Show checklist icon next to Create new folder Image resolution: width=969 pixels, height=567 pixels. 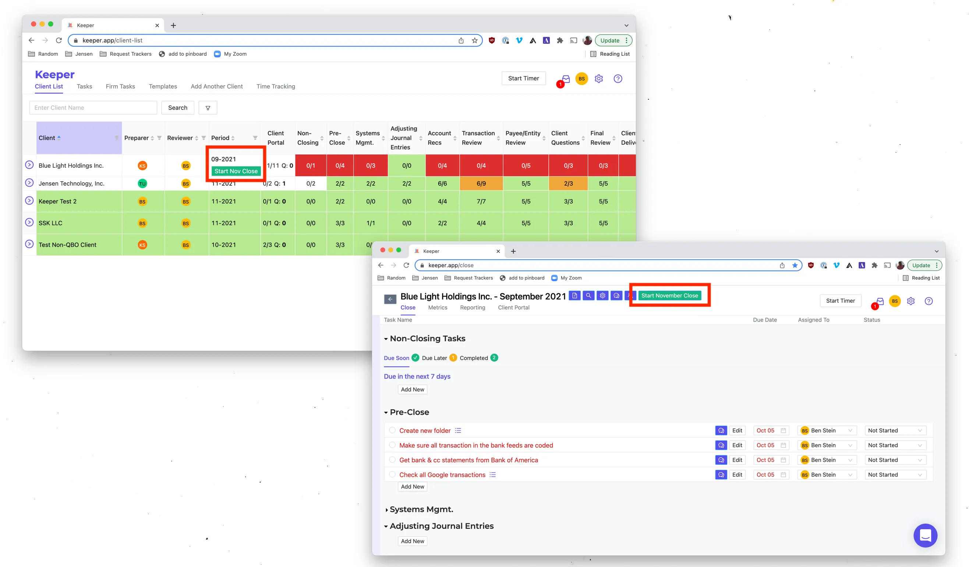pyautogui.click(x=457, y=431)
